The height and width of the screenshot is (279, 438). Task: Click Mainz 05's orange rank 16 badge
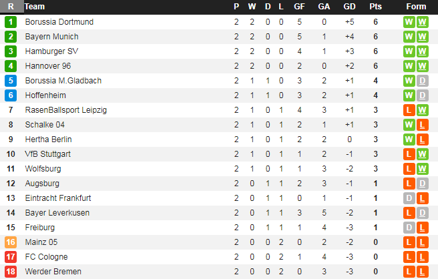click(x=11, y=242)
